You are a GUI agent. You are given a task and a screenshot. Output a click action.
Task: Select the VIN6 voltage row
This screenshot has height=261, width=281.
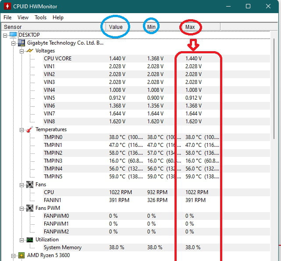pos(156,106)
